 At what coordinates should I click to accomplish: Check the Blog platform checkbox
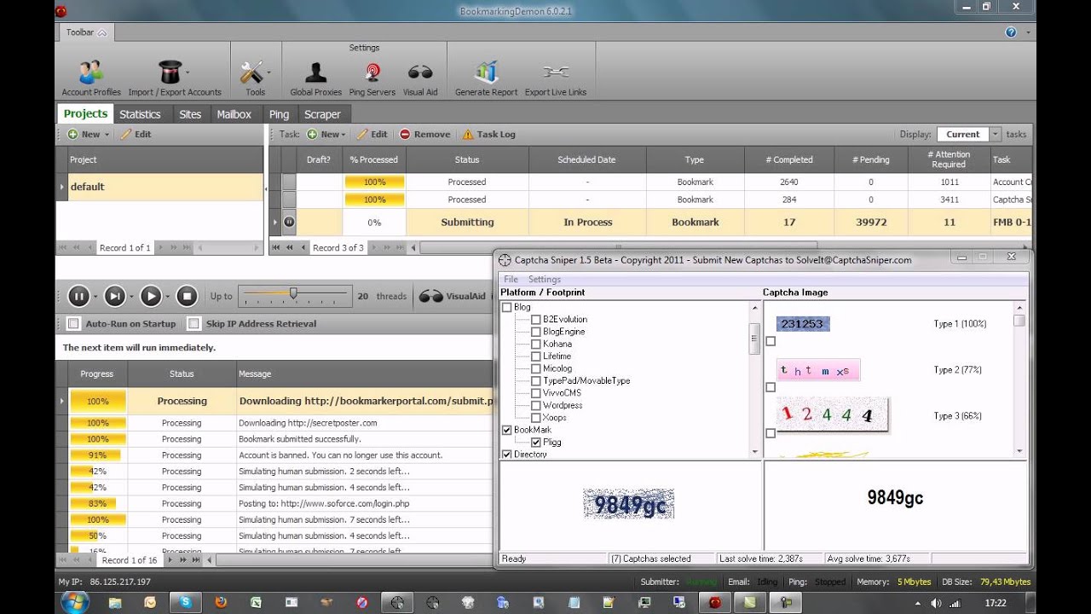coord(507,307)
